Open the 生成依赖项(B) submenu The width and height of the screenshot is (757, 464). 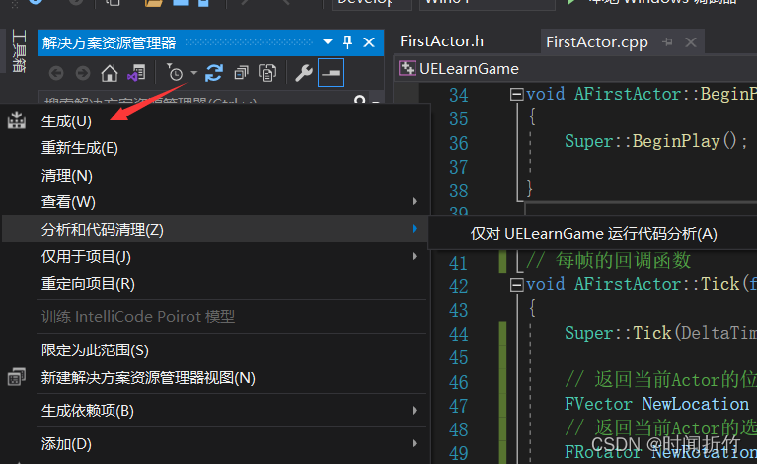pyautogui.click(x=215, y=411)
